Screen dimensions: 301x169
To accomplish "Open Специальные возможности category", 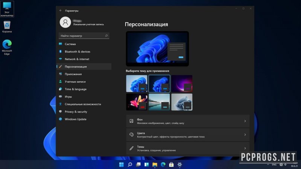I will click(84, 104).
